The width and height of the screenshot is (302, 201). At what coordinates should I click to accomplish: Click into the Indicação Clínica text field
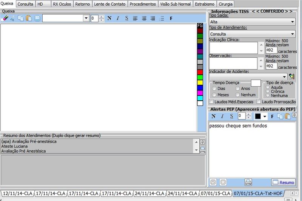pos(233,48)
